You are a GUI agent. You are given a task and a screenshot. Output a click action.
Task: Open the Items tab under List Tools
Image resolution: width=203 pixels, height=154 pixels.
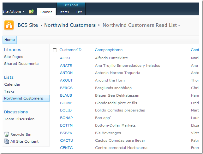click(64, 12)
